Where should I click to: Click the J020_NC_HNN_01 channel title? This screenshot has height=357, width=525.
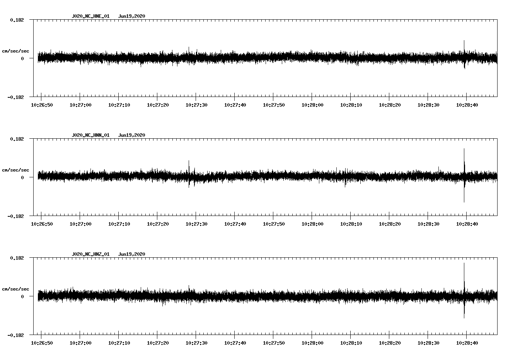click(90, 135)
